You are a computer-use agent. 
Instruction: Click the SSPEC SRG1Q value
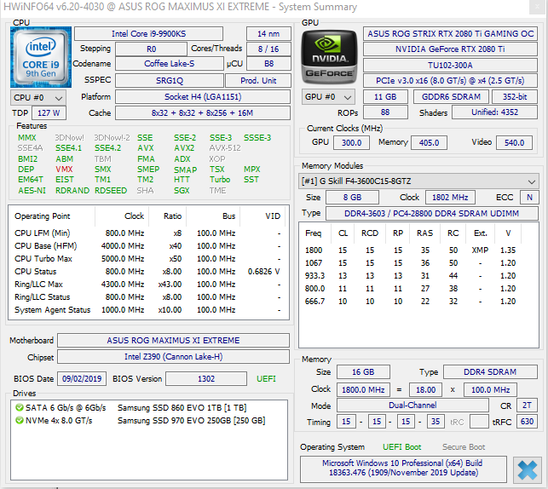[x=169, y=80]
